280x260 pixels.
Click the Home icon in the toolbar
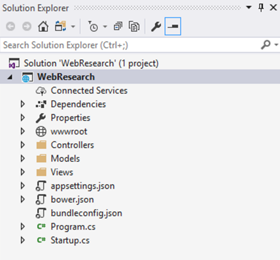[43, 26]
